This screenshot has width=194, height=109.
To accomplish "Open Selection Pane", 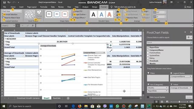I will [131, 18].
